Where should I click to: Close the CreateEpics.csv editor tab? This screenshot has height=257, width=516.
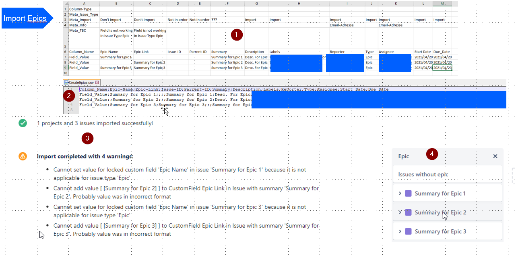point(97,82)
